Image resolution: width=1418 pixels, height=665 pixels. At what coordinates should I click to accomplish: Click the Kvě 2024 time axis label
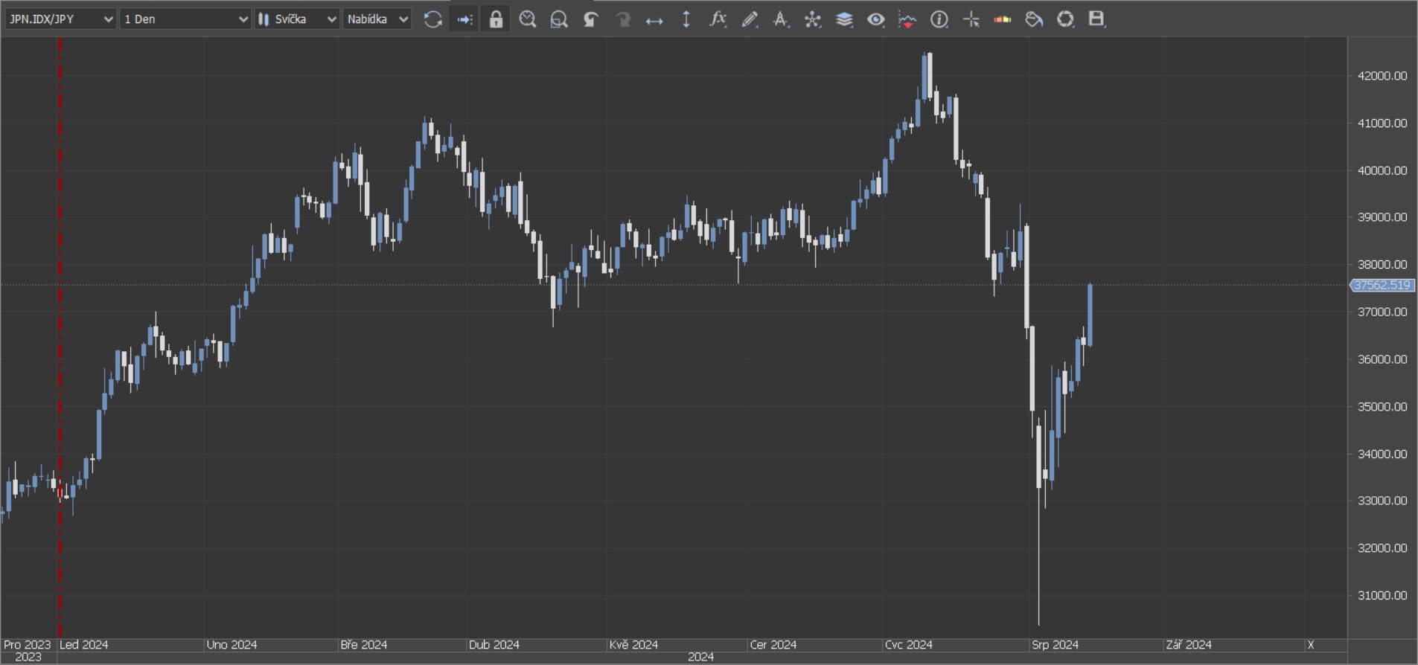(x=633, y=645)
